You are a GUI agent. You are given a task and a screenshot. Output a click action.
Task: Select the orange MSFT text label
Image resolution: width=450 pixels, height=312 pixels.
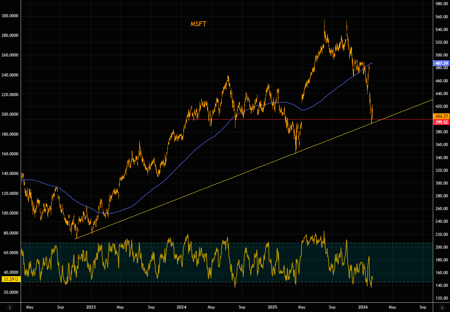(199, 24)
